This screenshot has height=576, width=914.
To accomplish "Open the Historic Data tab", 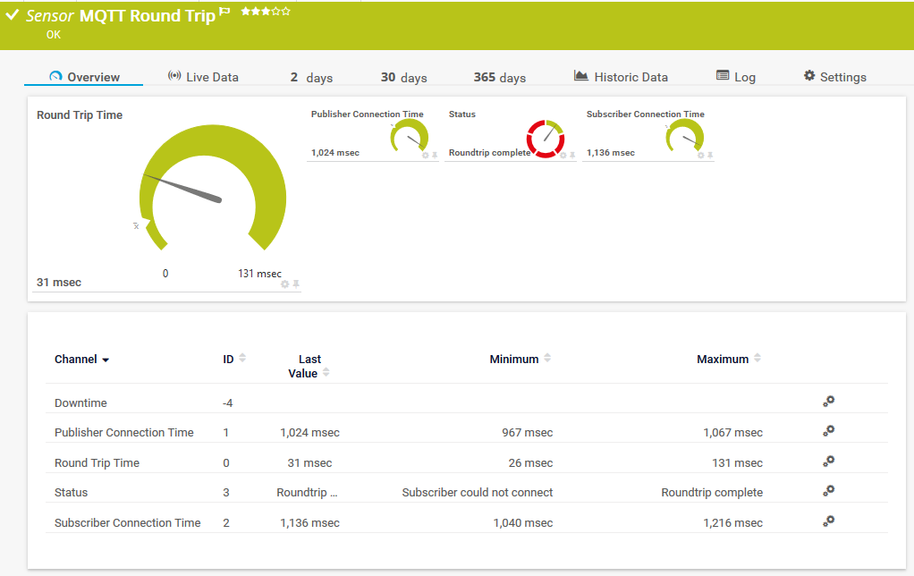I will (621, 77).
